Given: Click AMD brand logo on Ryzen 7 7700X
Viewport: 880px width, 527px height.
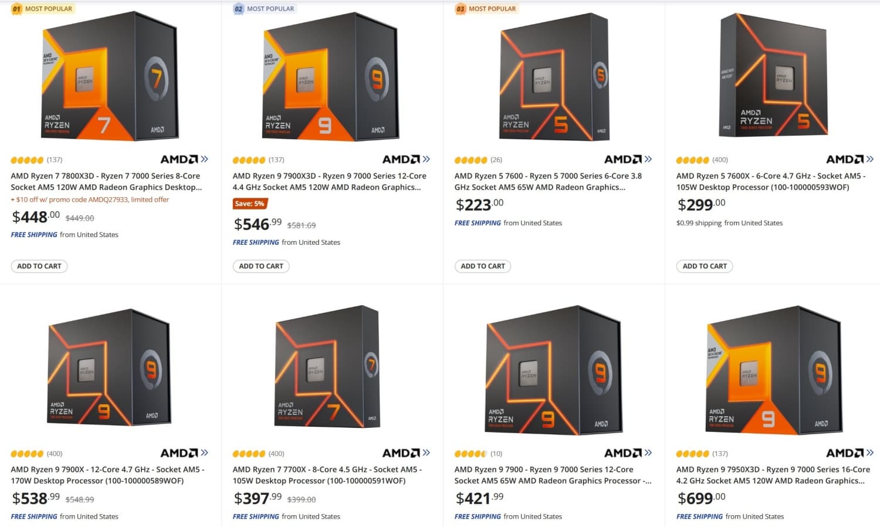Looking at the screenshot, I should pyautogui.click(x=405, y=453).
